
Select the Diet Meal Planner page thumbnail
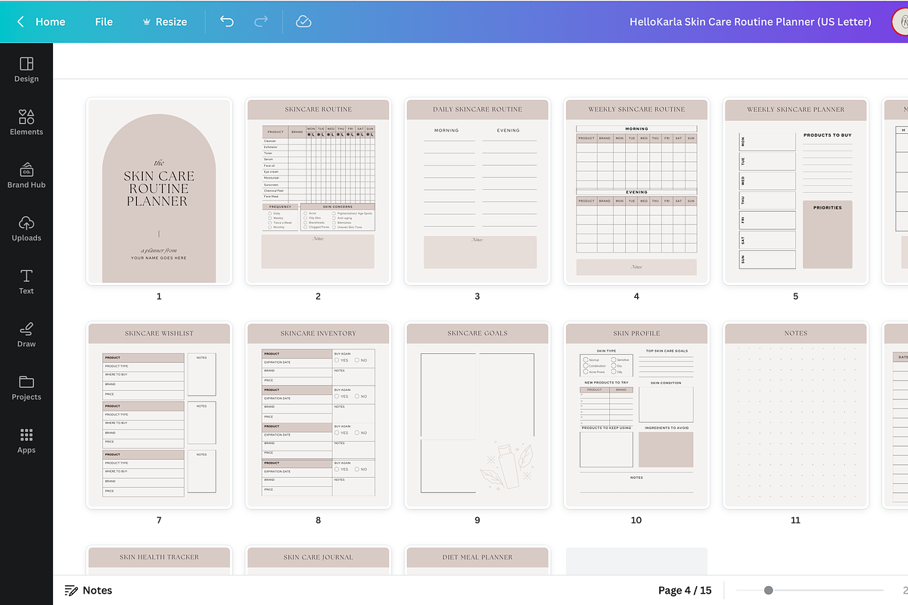tap(477, 560)
